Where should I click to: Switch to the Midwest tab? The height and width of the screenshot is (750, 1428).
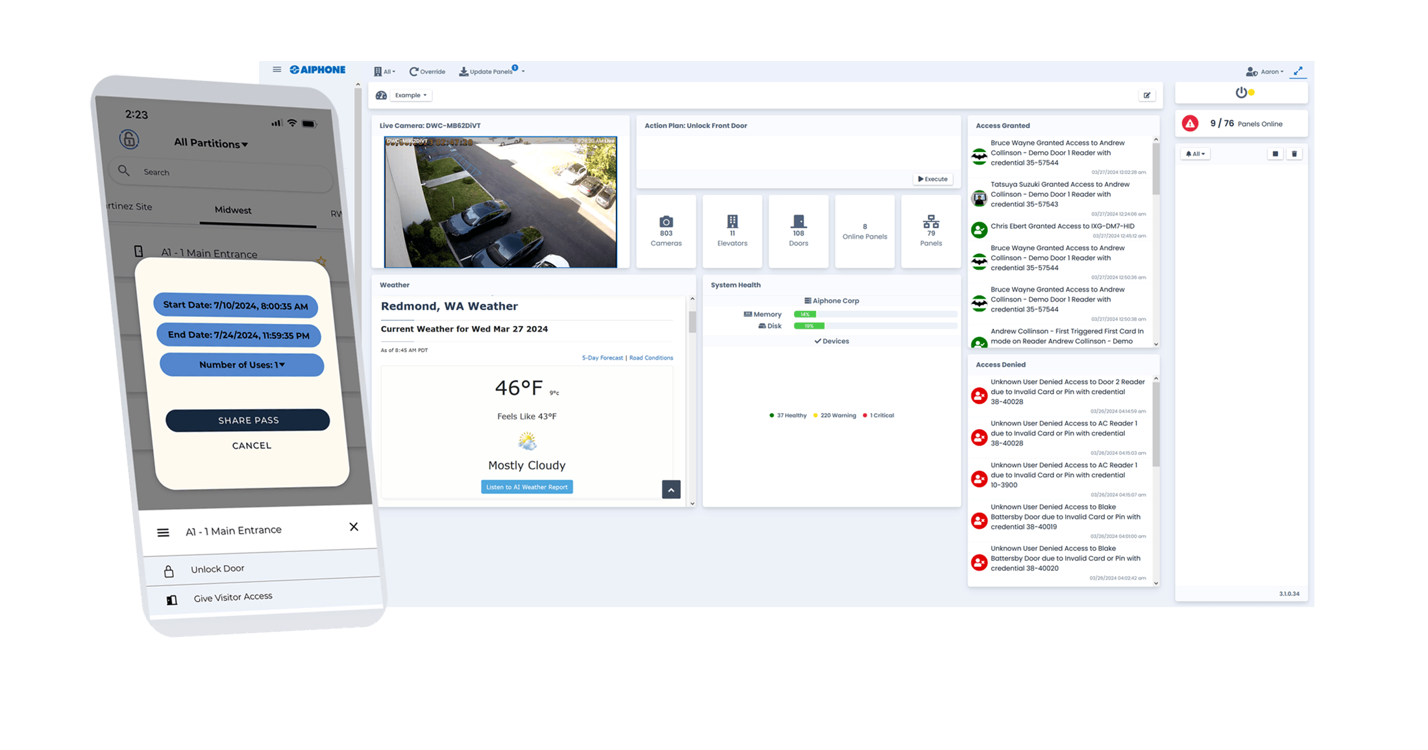(x=233, y=210)
